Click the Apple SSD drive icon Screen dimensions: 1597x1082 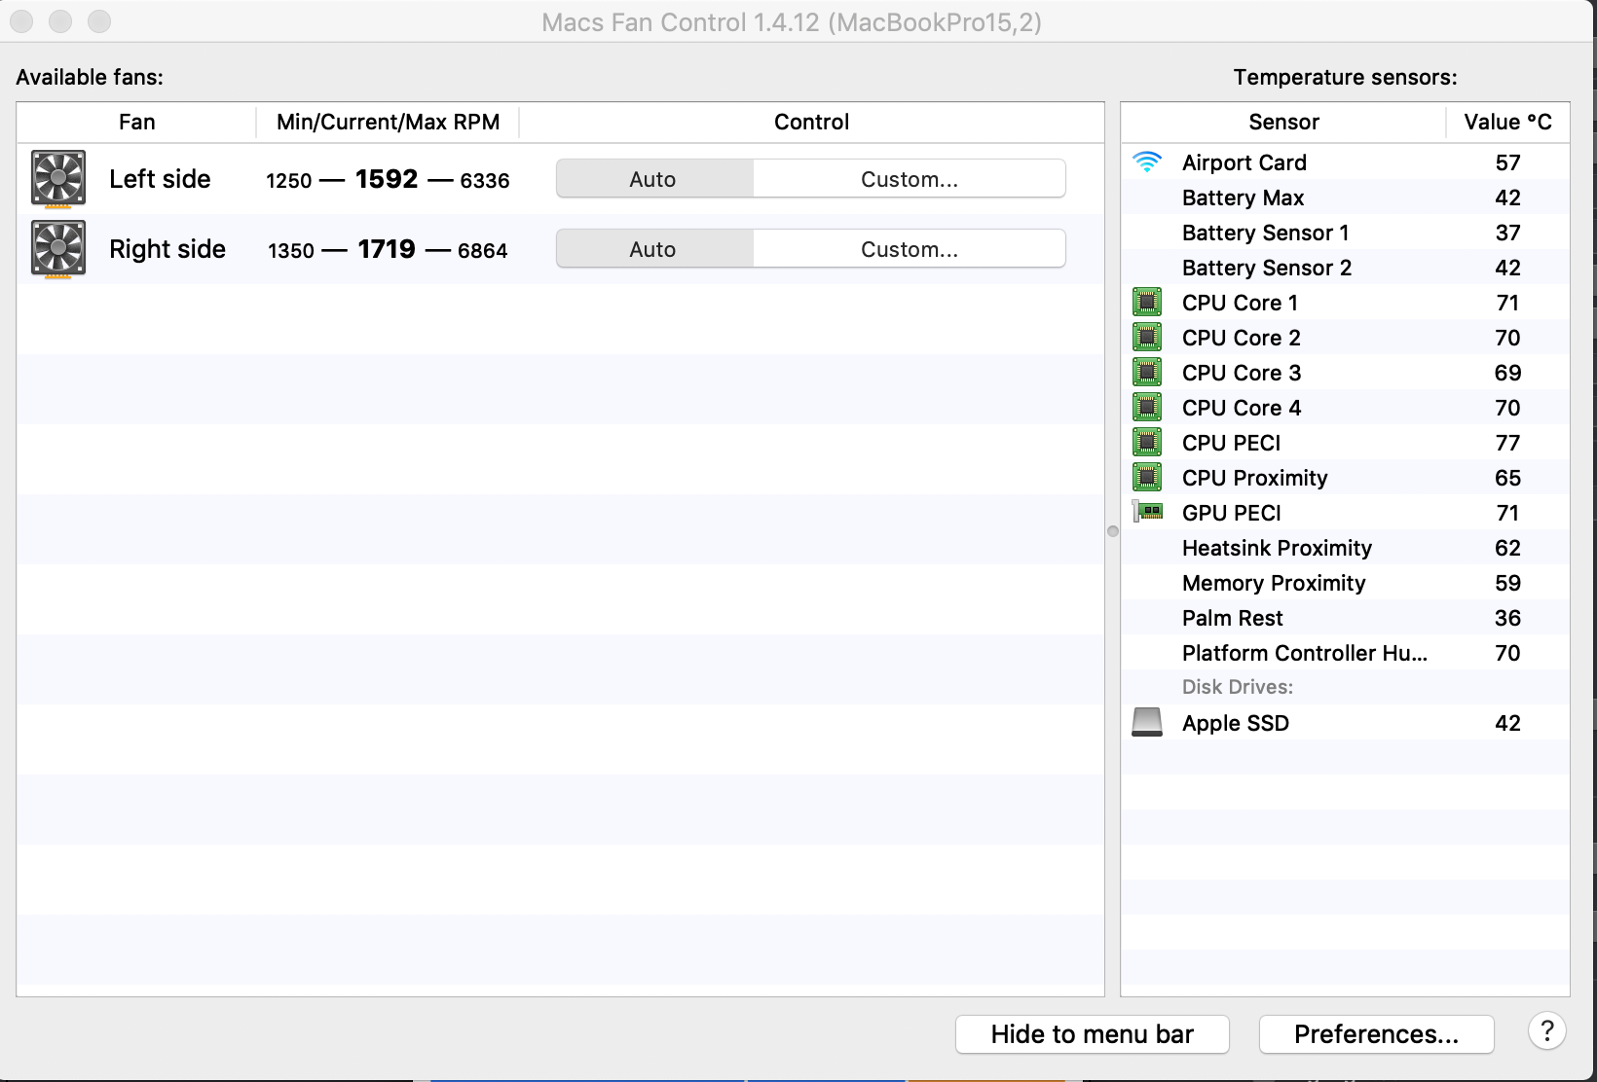(1147, 722)
